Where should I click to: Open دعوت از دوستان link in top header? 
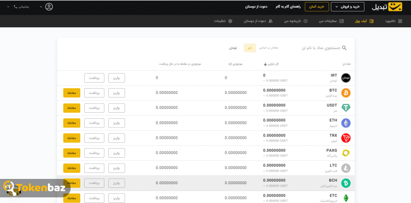[x=256, y=7]
